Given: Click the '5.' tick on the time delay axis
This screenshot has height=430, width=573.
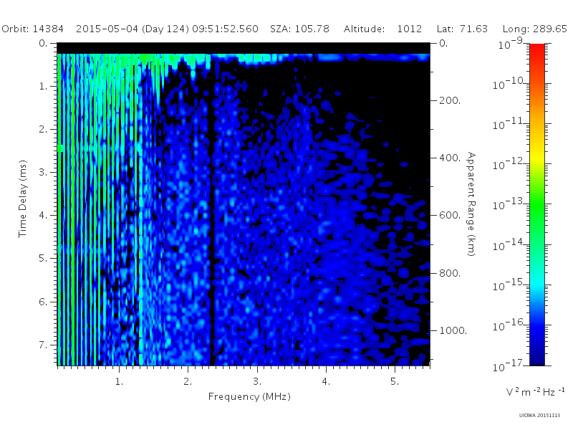Looking at the screenshot, I should click(43, 258).
